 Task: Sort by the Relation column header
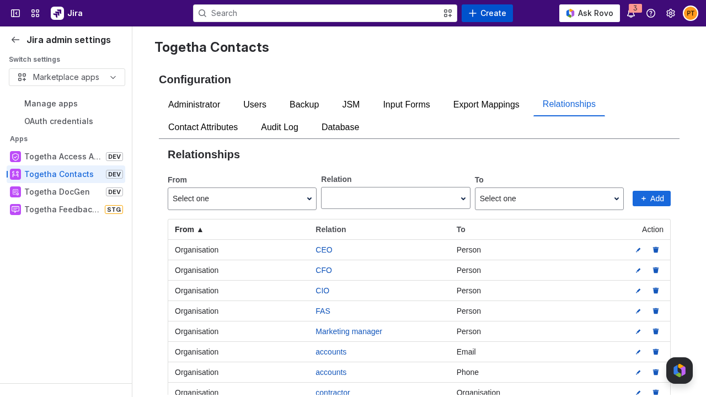331,229
